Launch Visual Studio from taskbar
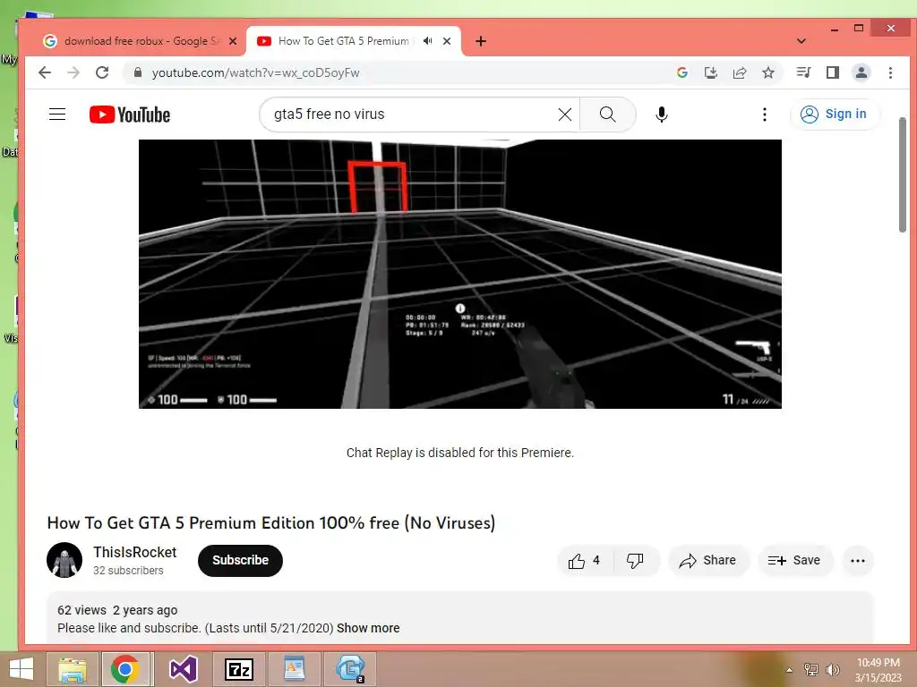 click(183, 669)
